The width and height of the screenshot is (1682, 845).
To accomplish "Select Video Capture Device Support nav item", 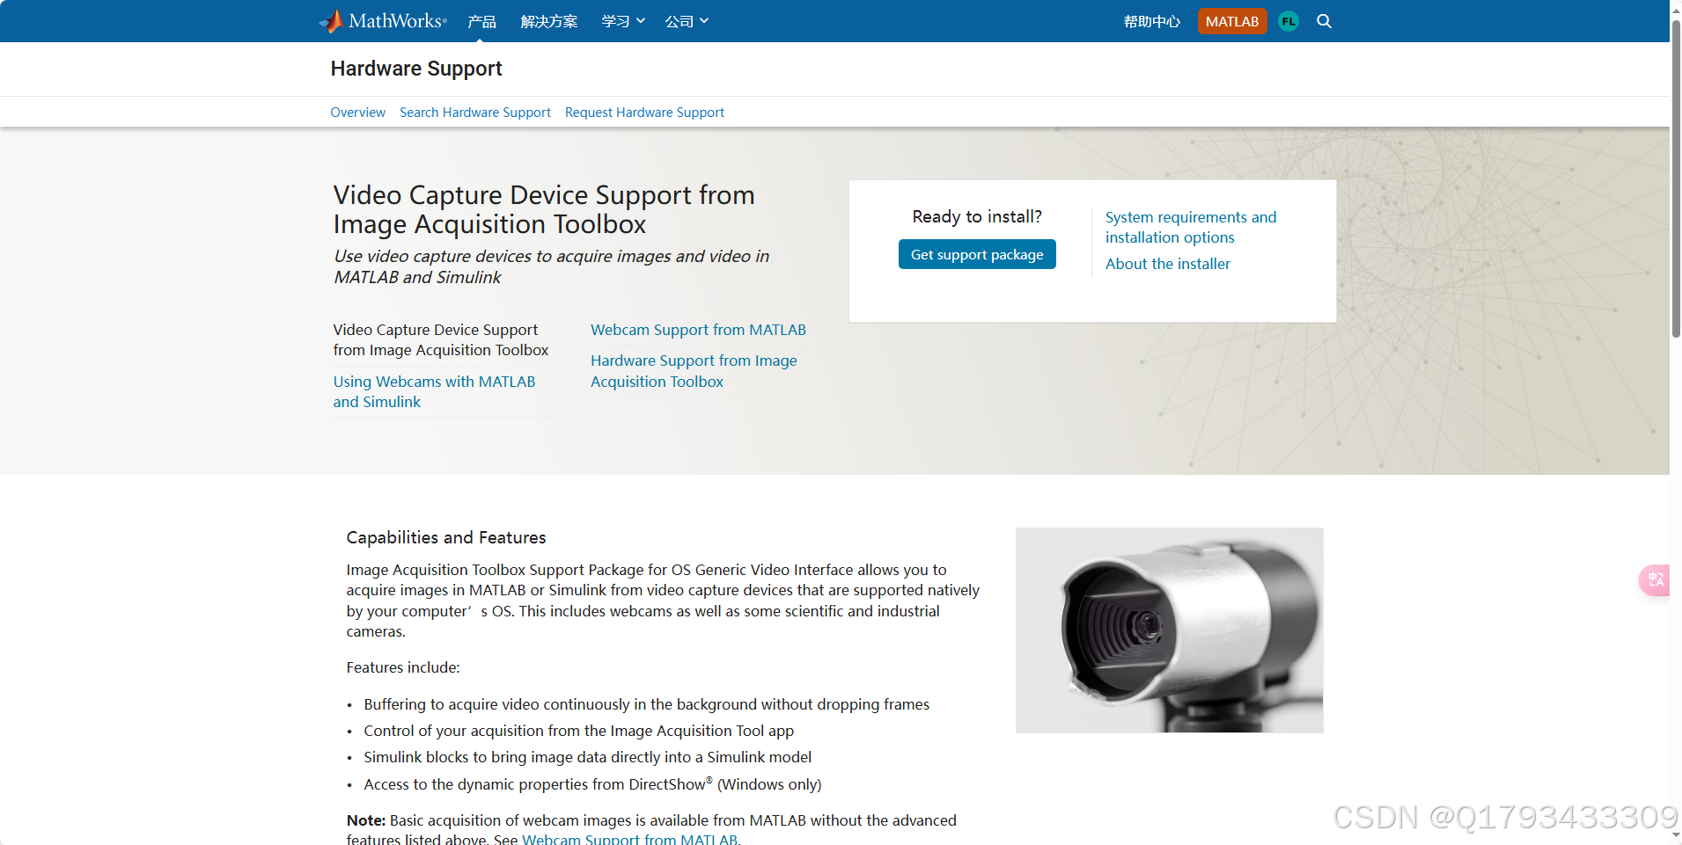I will pyautogui.click(x=441, y=339).
